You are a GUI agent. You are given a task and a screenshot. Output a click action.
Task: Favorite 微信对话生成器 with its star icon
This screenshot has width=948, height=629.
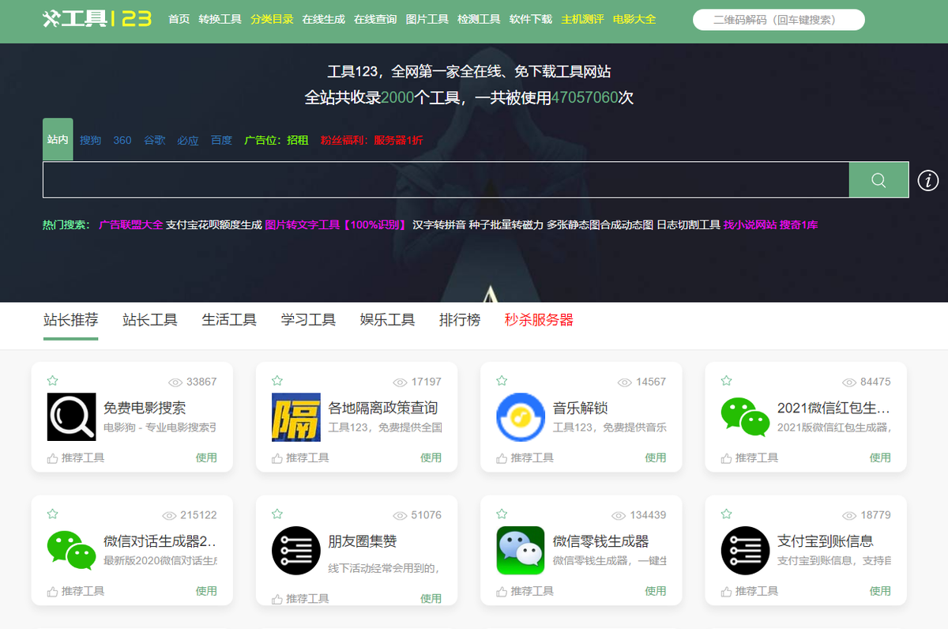click(53, 514)
